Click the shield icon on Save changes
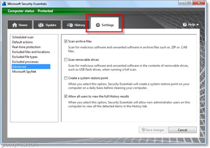210x148 pixels. point(143,130)
